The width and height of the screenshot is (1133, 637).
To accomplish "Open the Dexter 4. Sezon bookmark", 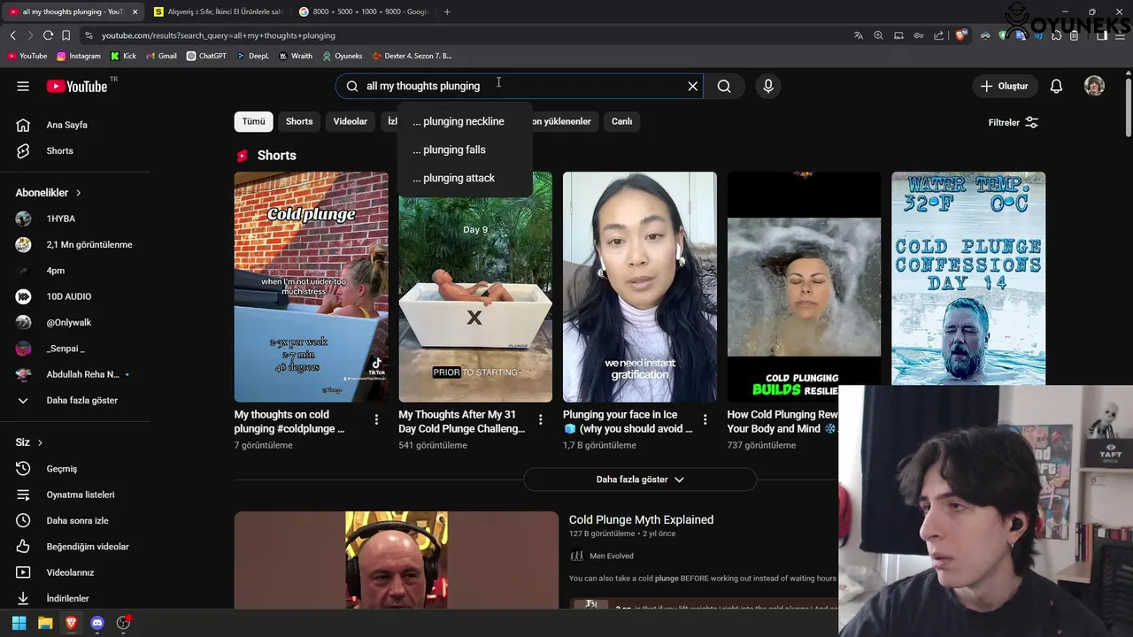I will [412, 56].
